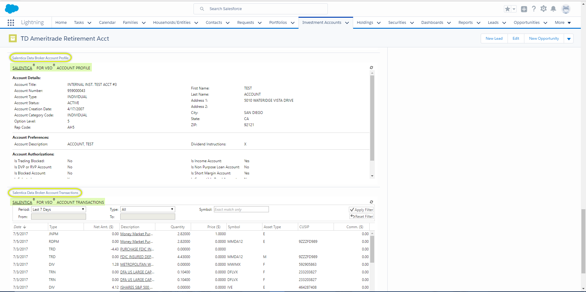The width and height of the screenshot is (586, 292).
Task: Open the Portfolios tab
Action: [x=278, y=23]
